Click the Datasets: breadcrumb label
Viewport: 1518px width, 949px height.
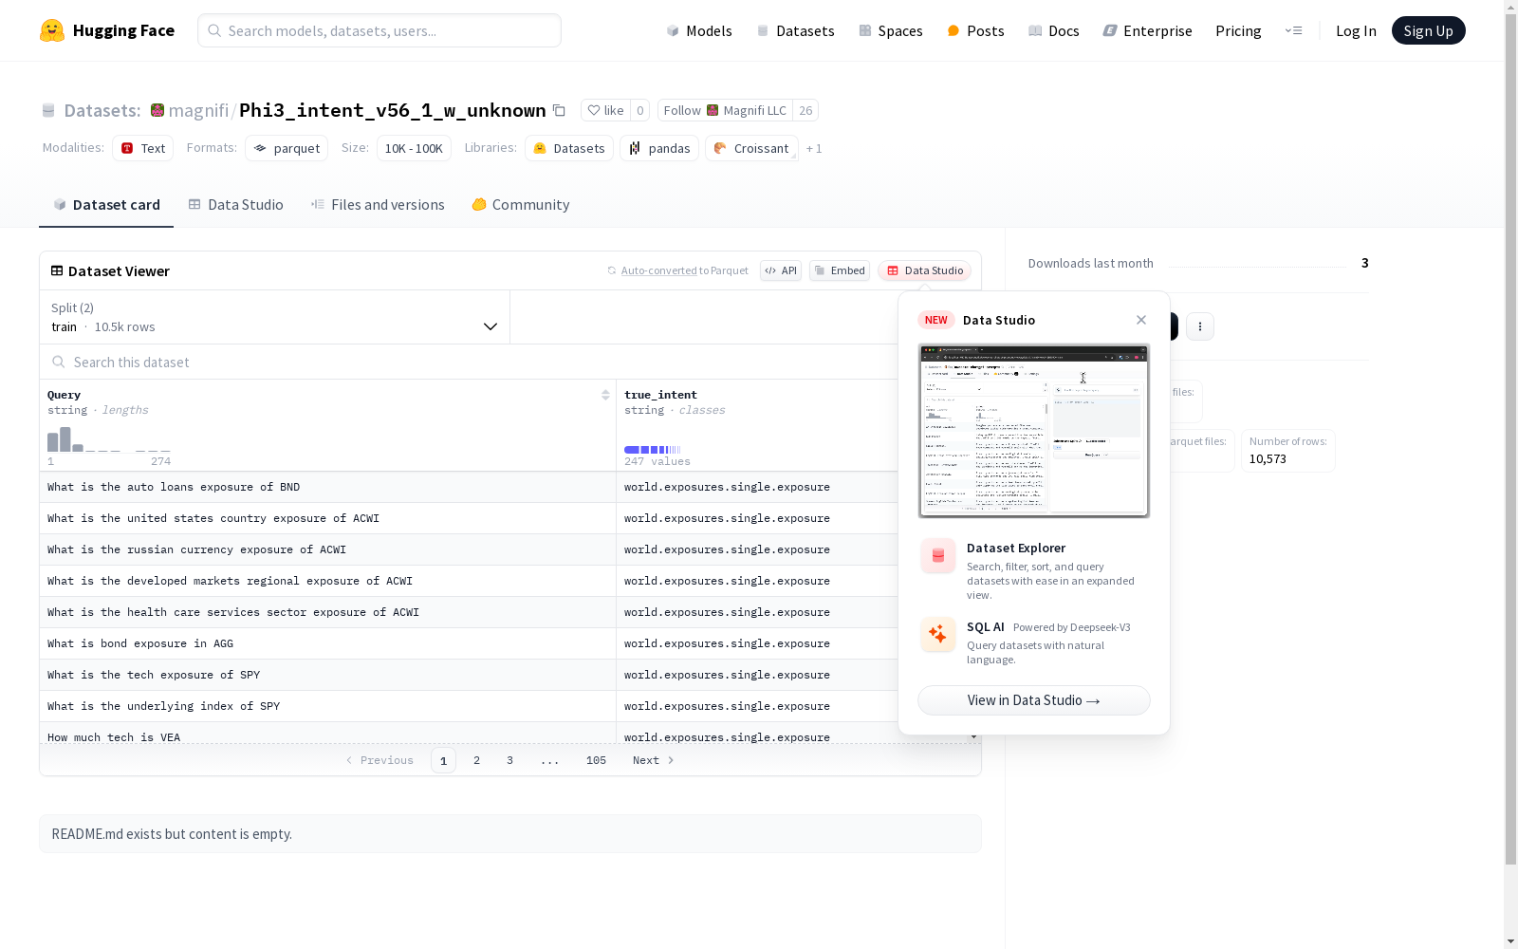pos(102,111)
